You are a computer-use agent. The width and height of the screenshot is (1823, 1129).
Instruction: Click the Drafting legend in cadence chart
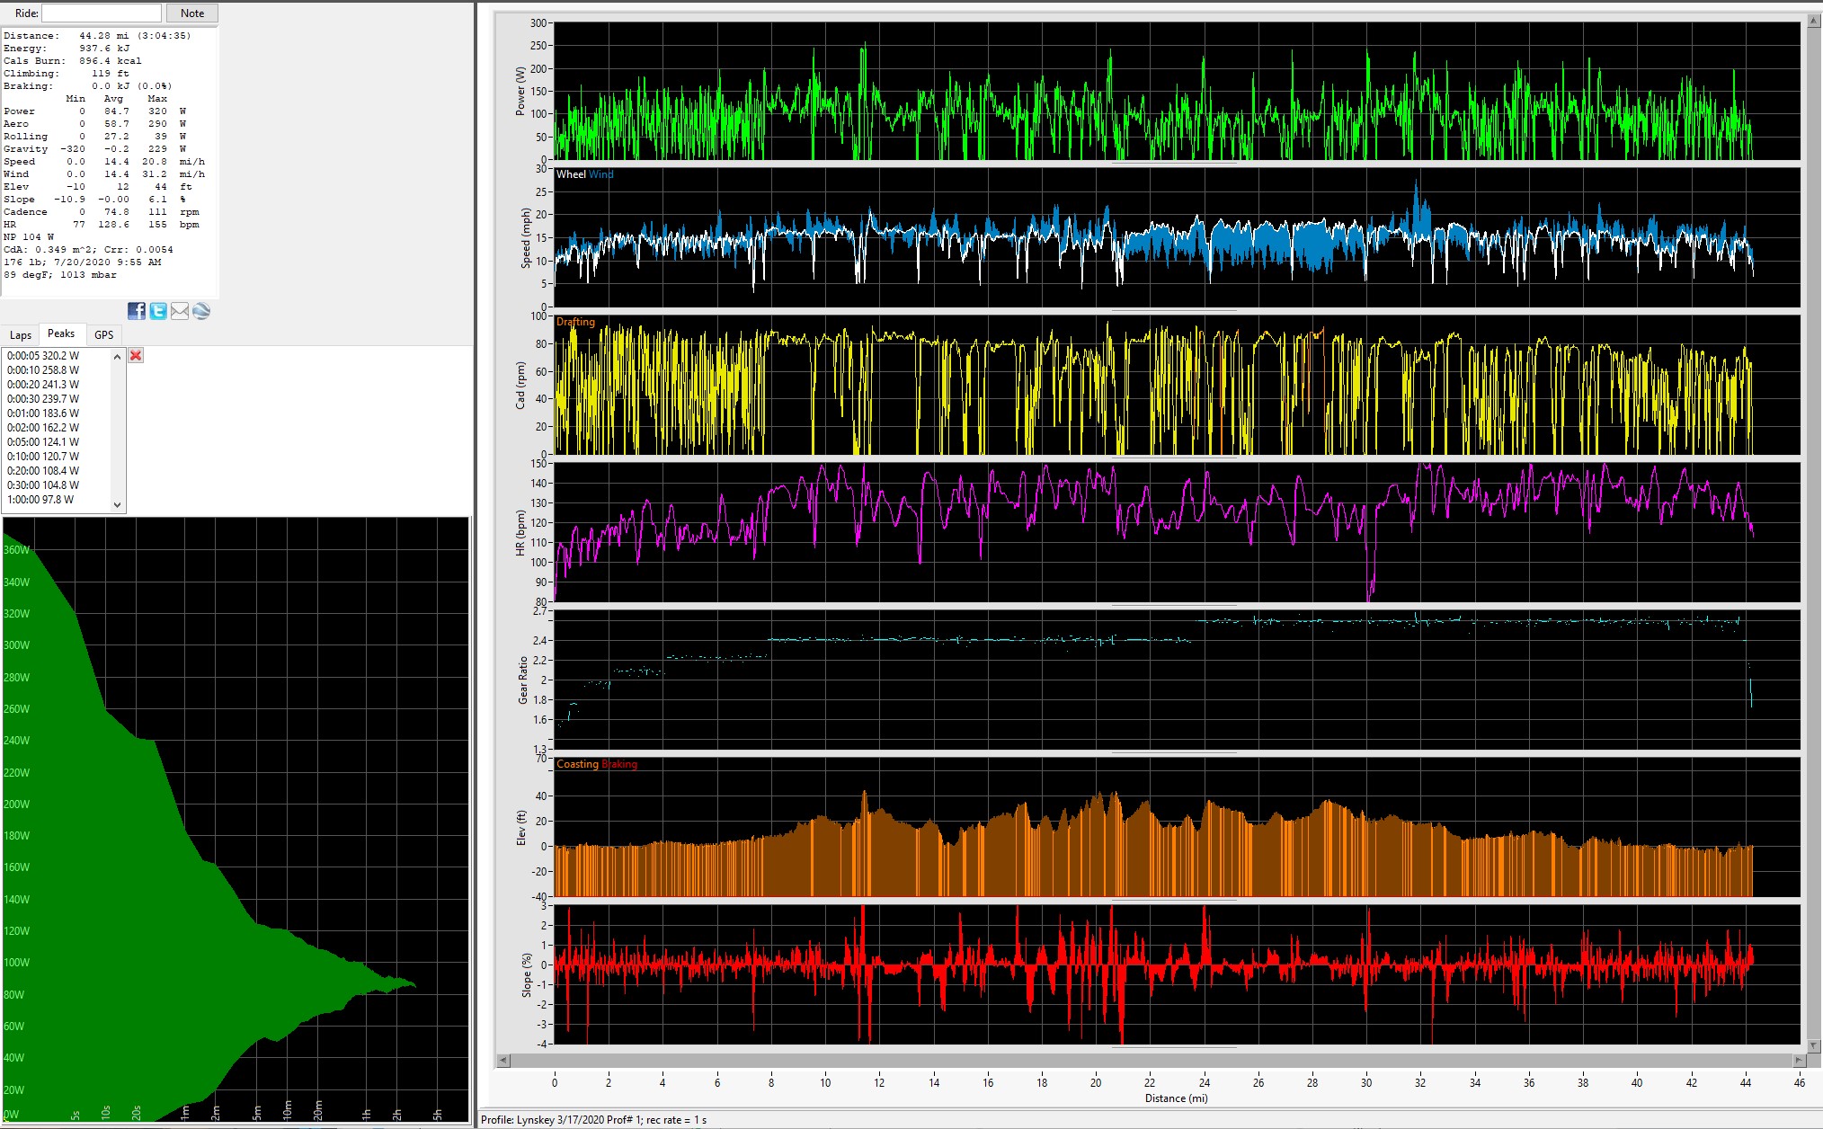coord(575,322)
